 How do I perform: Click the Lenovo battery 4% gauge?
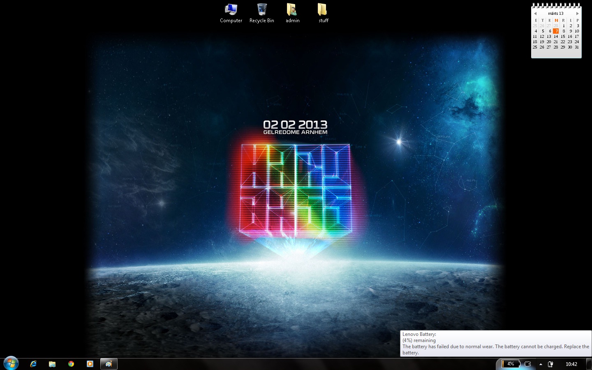tap(510, 364)
